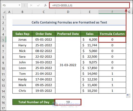Click the order date 16-03-2022

44,62
